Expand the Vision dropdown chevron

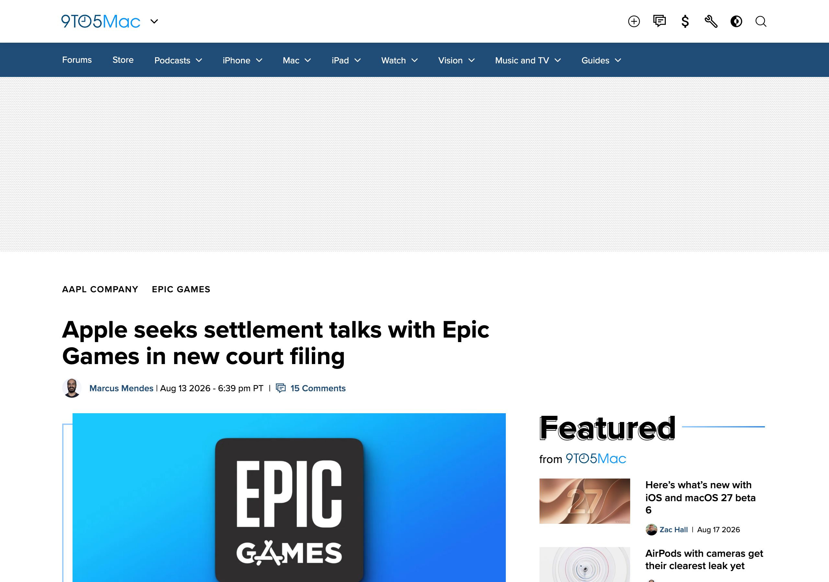[471, 60]
